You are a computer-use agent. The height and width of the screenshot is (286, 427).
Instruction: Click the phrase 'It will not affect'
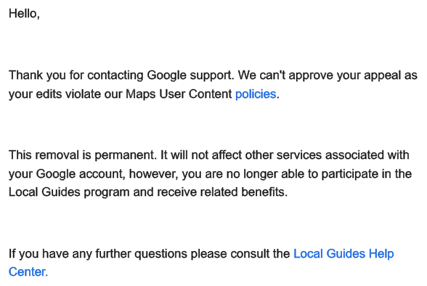tap(201, 155)
